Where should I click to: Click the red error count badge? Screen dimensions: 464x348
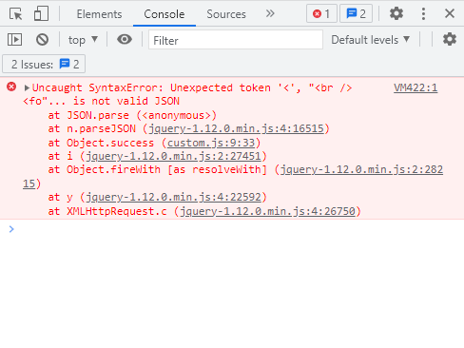point(321,13)
